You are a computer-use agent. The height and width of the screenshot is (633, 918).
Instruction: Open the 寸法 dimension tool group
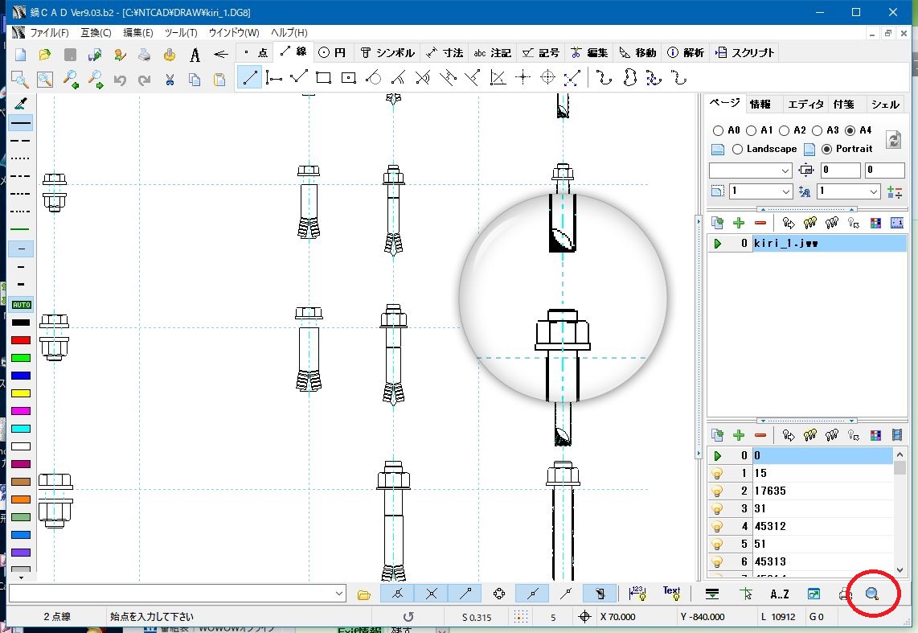445,53
